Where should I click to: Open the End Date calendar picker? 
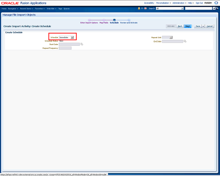click(185, 41)
